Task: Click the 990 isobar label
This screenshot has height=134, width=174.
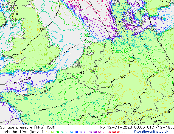Action: (30, 78)
